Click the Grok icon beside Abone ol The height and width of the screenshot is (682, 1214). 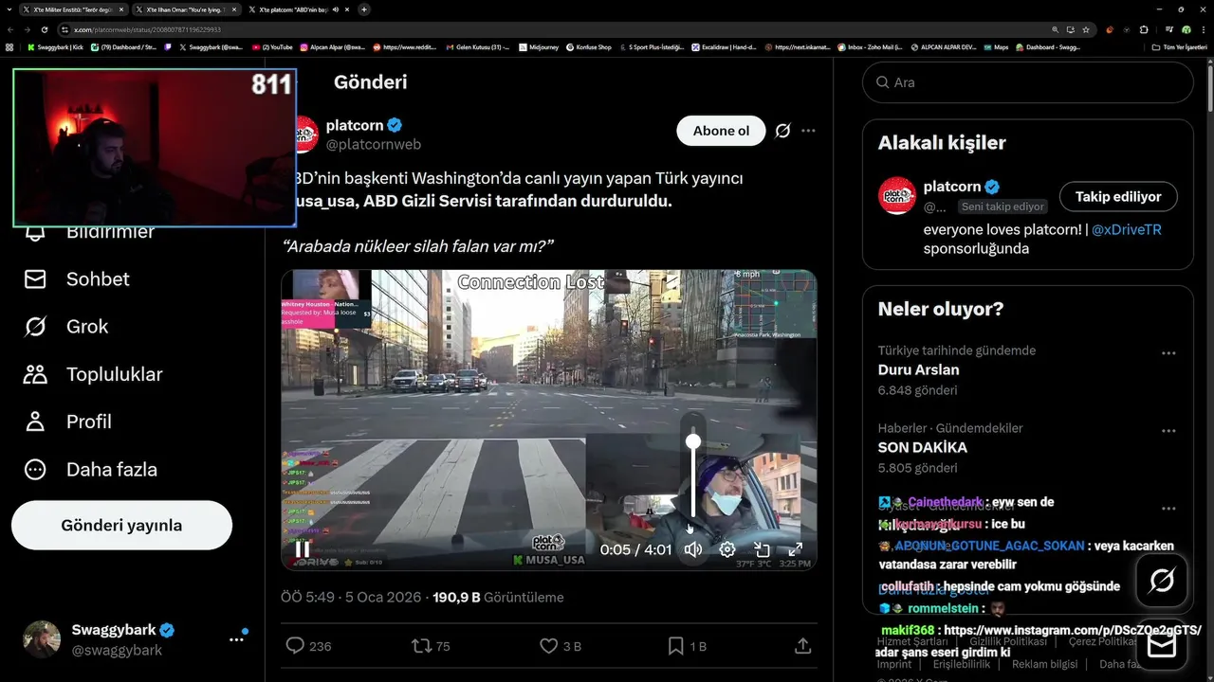pyautogui.click(x=782, y=131)
